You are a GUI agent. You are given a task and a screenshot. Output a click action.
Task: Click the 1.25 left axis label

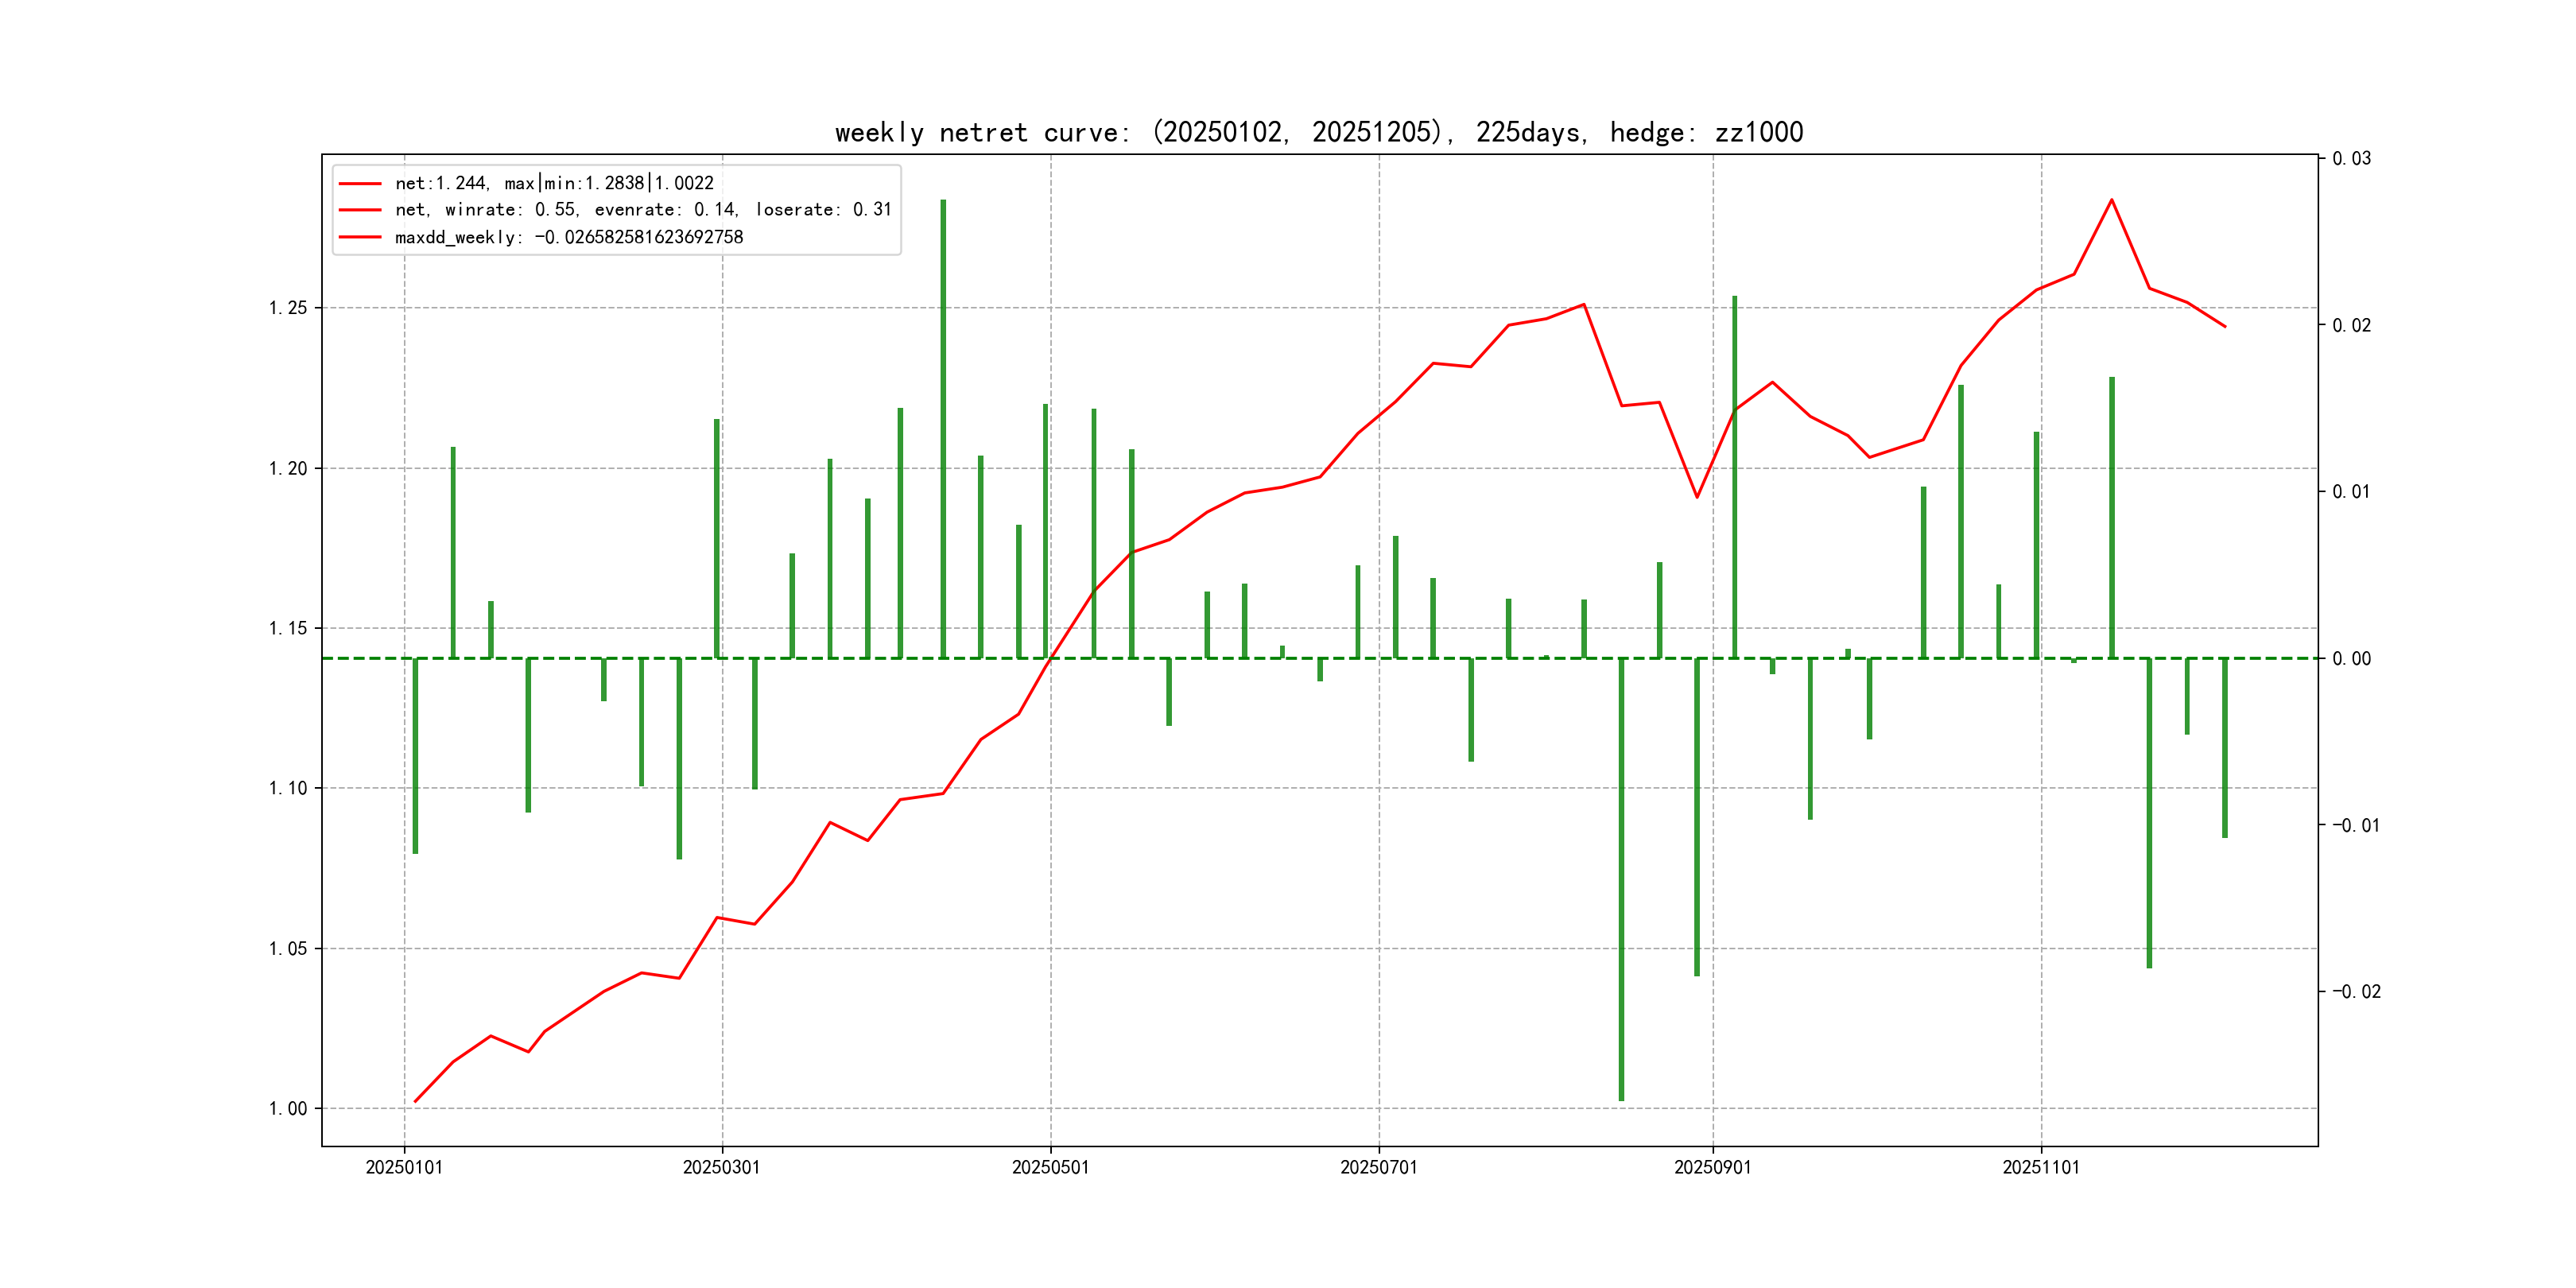(288, 308)
